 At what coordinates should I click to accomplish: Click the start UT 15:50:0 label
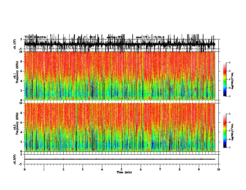[x=150, y=37]
